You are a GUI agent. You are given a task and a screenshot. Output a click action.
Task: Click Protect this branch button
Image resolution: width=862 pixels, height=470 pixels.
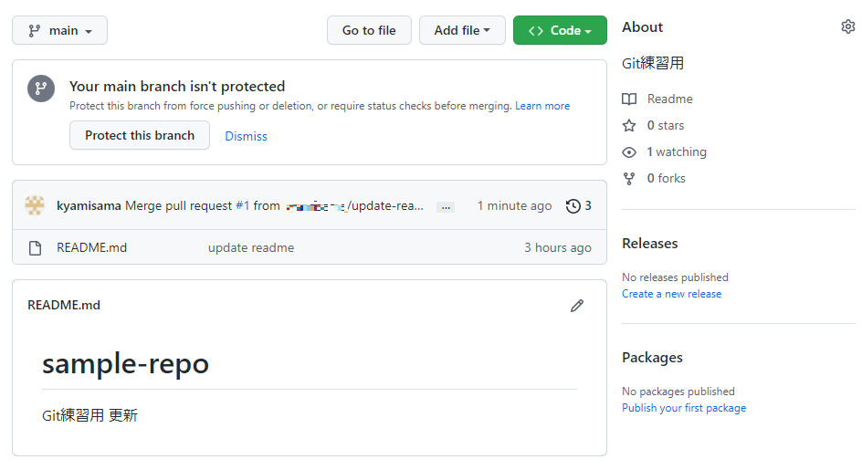click(x=140, y=135)
